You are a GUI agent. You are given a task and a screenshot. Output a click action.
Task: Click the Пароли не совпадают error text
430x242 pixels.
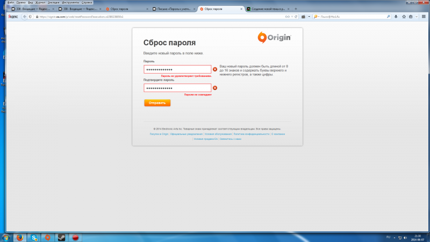198,95
